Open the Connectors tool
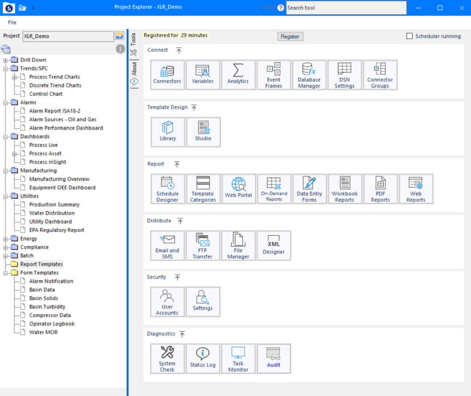471x396 pixels. point(167,75)
